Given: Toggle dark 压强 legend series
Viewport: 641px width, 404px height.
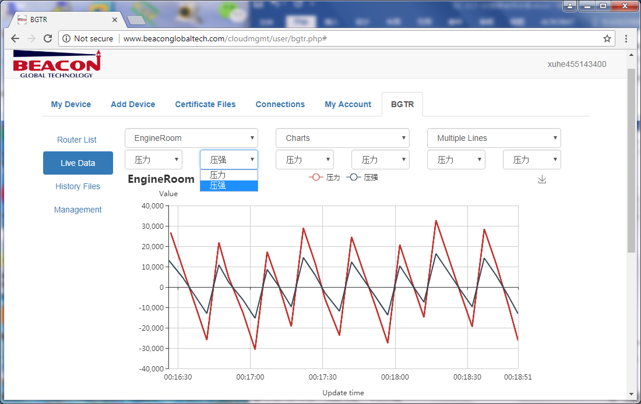Looking at the screenshot, I should [362, 177].
